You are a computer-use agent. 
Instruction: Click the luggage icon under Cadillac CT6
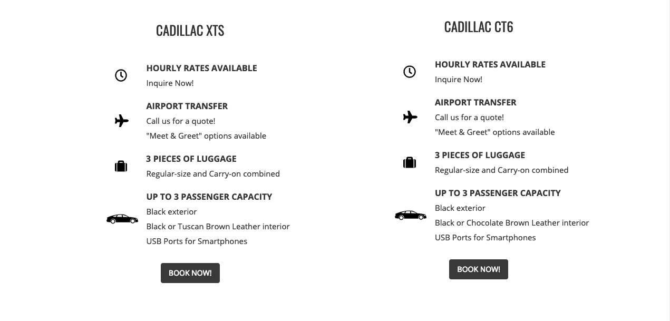tap(410, 162)
